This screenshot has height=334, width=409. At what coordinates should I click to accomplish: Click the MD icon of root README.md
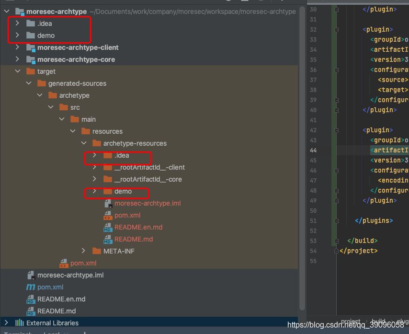point(31,311)
